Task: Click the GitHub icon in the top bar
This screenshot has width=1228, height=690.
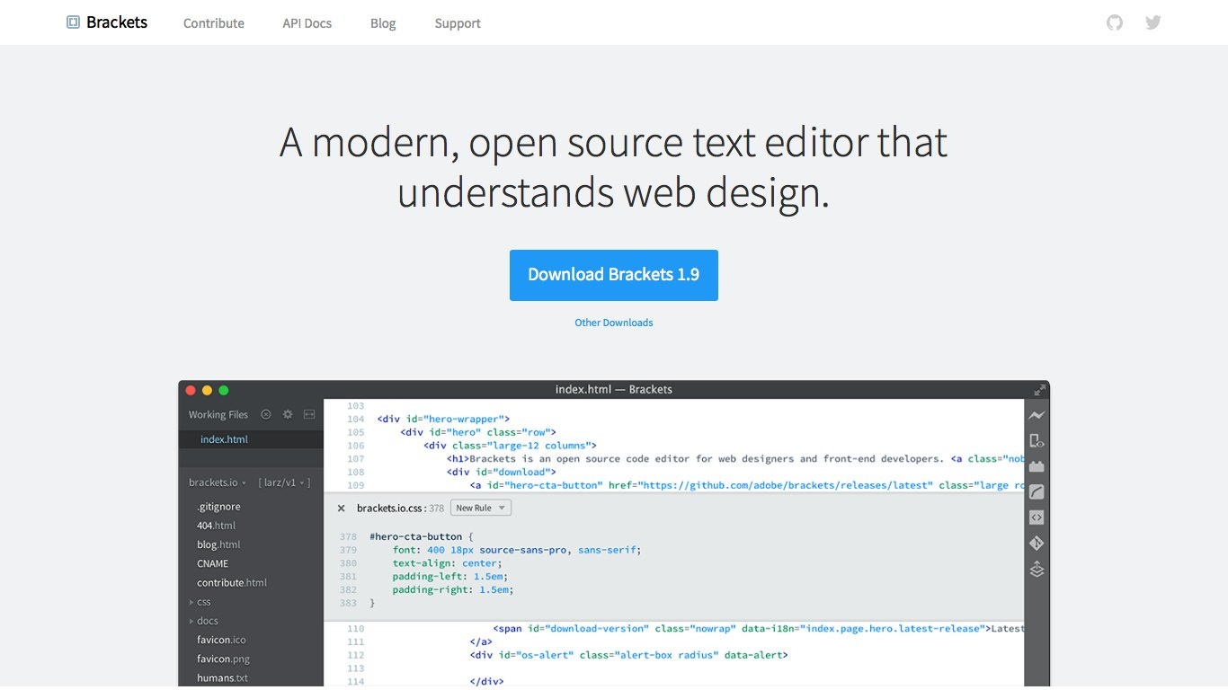Action: [1114, 22]
